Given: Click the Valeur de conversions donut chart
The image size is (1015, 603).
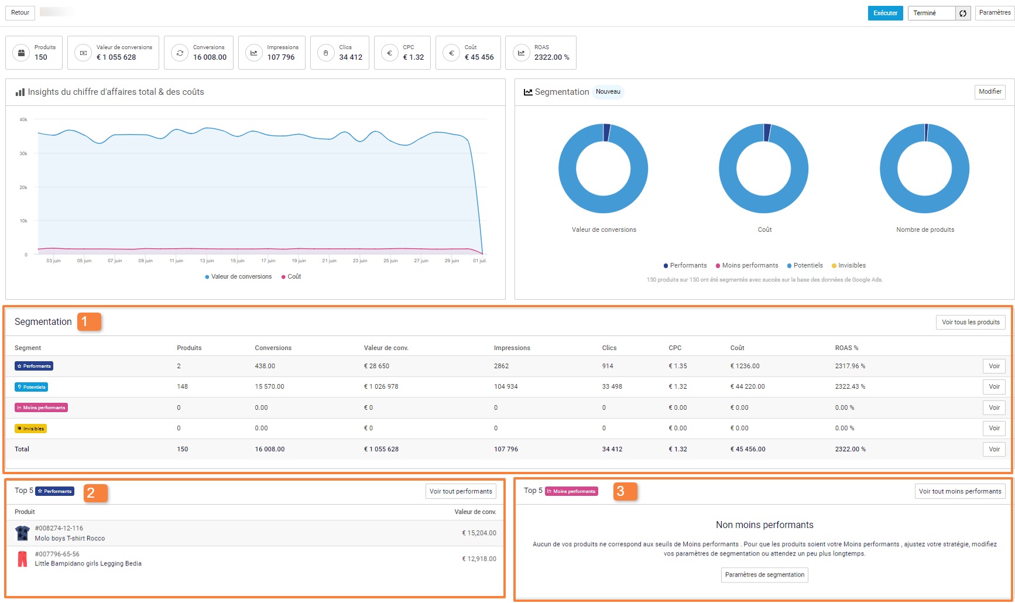Looking at the screenshot, I should click(603, 169).
